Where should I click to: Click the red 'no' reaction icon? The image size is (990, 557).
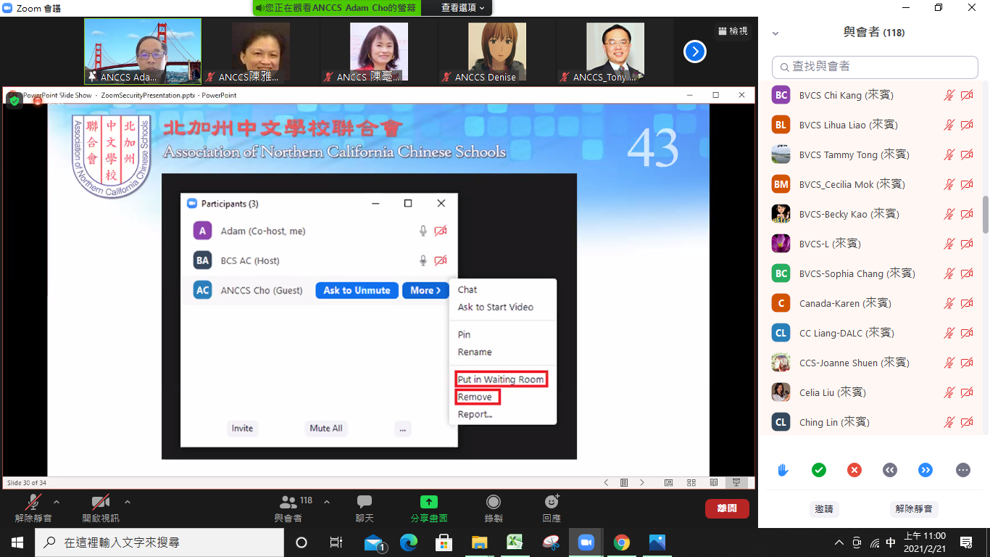[x=854, y=470]
